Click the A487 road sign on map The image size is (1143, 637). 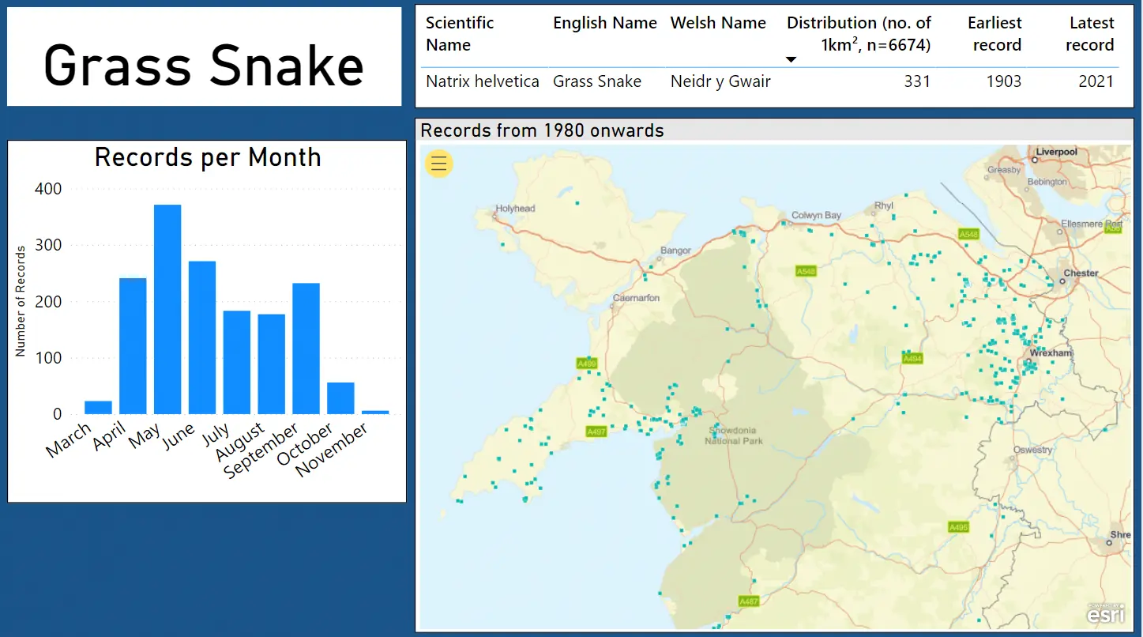748,601
